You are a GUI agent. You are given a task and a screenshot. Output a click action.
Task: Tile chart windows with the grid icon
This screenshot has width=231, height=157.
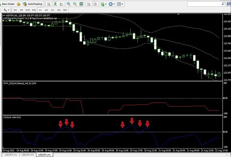click(81, 4)
